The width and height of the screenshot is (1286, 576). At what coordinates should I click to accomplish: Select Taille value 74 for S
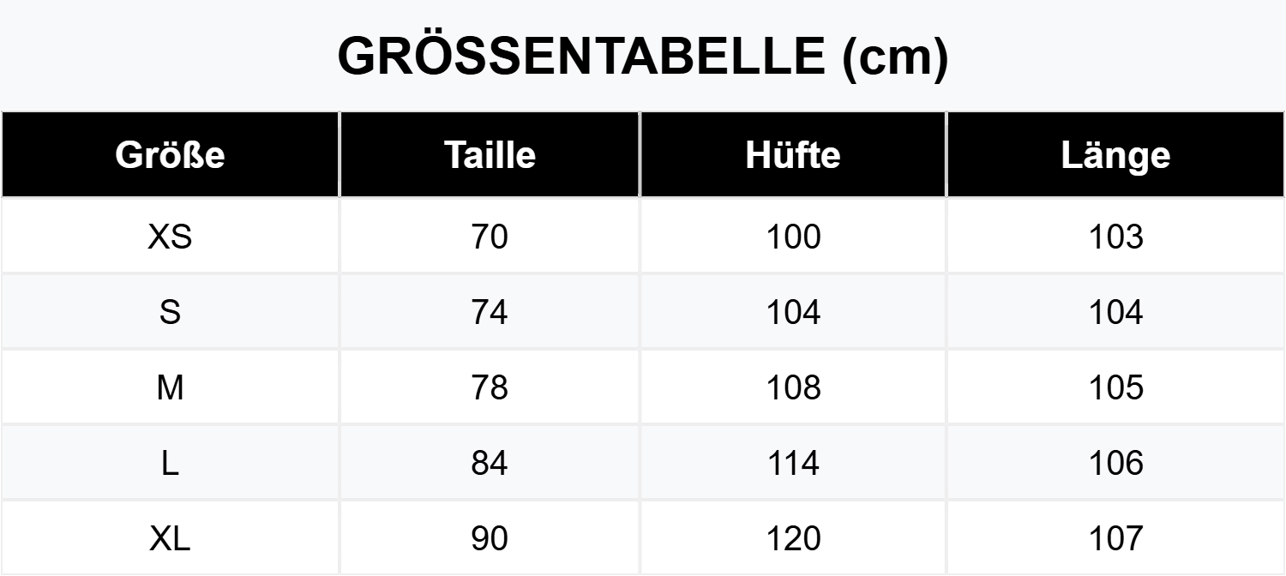tap(490, 312)
